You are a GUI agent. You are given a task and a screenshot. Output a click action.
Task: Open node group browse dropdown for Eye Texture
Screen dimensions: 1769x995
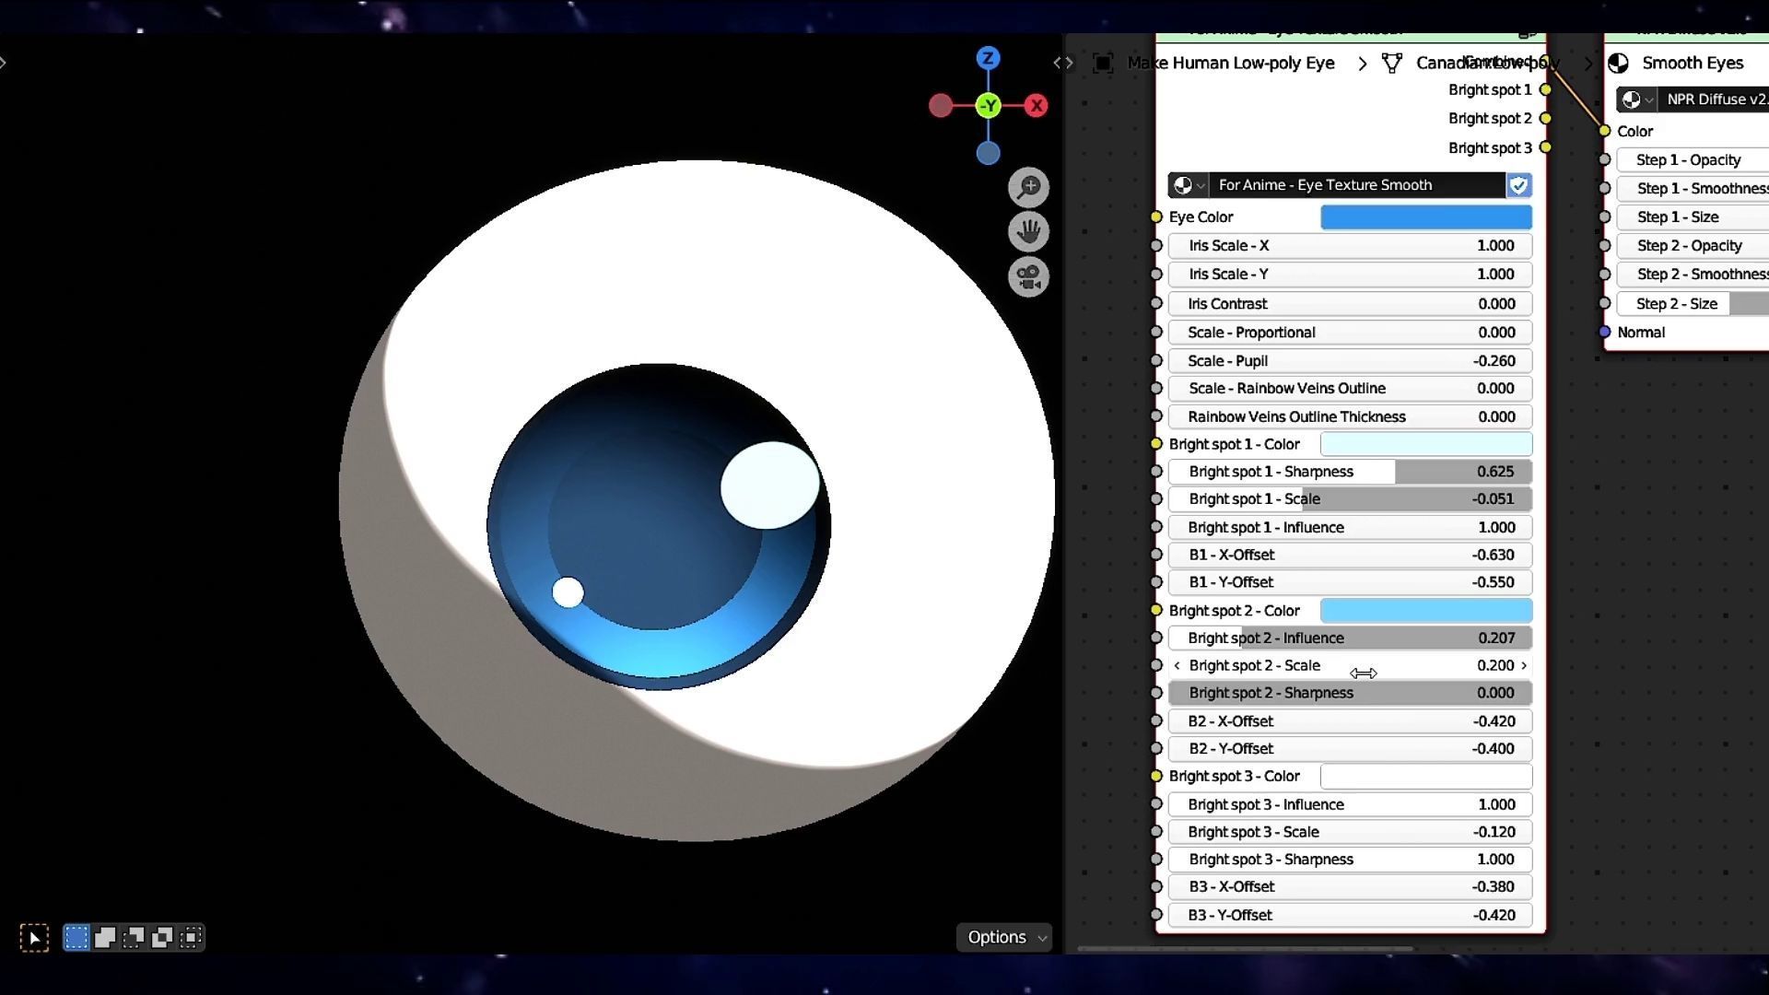(1189, 185)
